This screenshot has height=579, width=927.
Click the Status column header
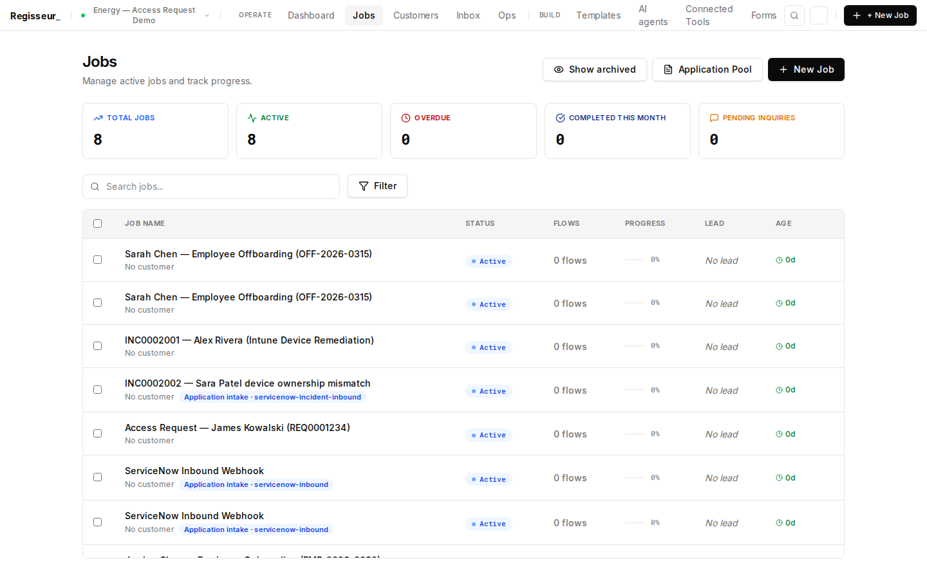tap(480, 223)
